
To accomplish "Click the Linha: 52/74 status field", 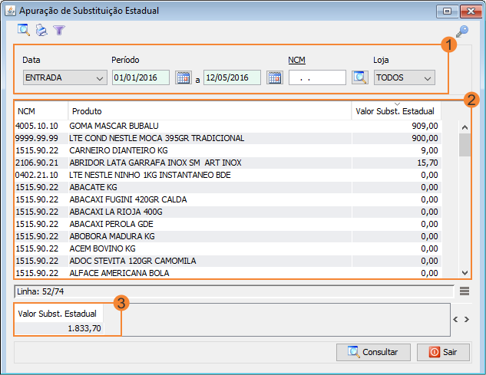I will [234, 291].
